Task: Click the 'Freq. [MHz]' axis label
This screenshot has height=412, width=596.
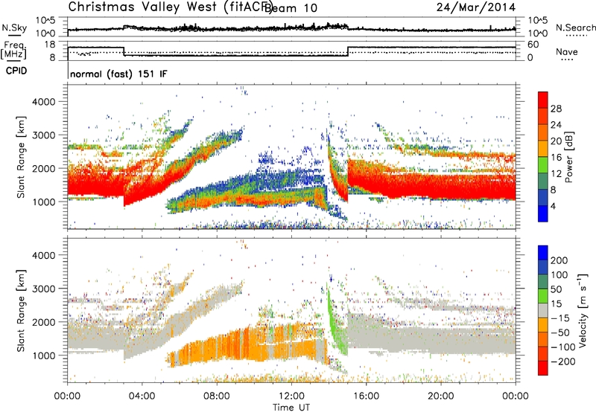Action: [13, 51]
